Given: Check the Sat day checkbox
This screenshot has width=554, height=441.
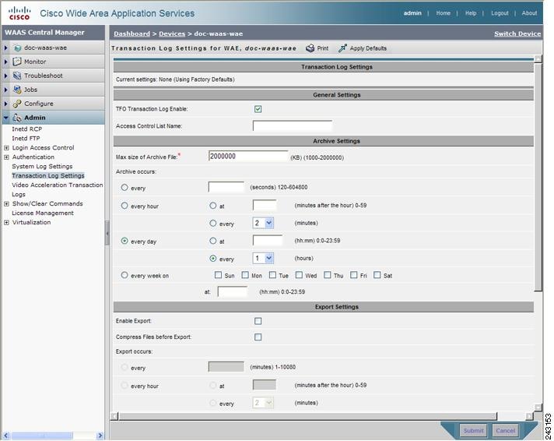Looking at the screenshot, I should coord(377,275).
